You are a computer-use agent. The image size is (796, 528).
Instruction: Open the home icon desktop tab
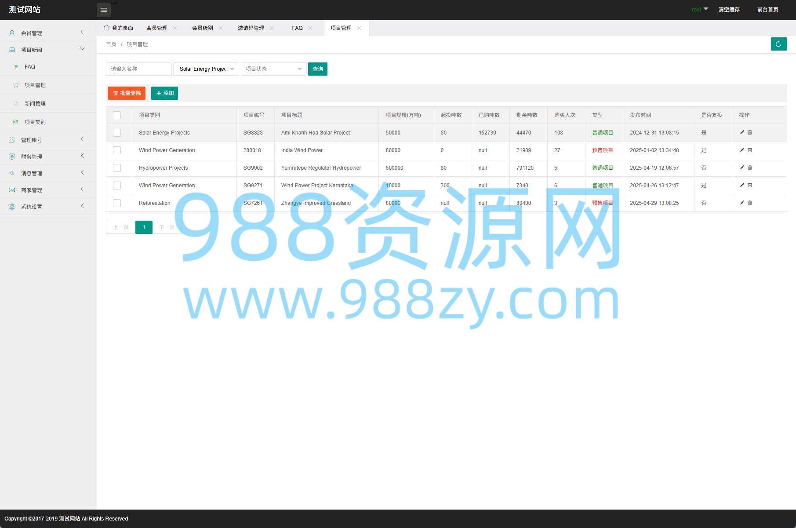119,28
